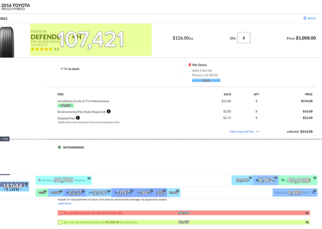Image resolution: width=322 pixels, height=229 pixels.
Task: Click the sign in item showing 19,947
Action: point(242,180)
